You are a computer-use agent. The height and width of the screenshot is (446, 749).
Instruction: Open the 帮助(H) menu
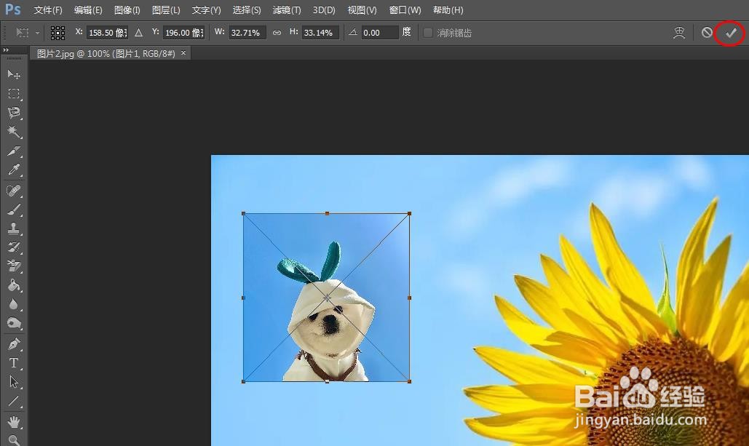point(448,10)
